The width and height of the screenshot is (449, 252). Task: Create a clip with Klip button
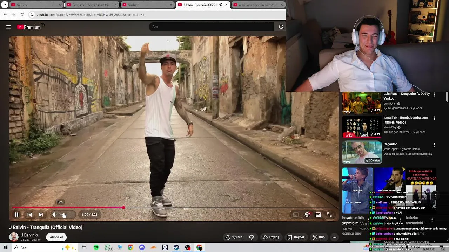pyautogui.click(x=319, y=237)
